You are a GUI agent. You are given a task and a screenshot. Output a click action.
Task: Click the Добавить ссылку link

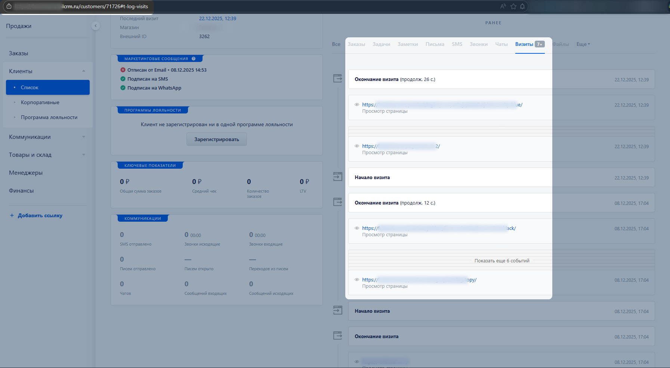40,215
